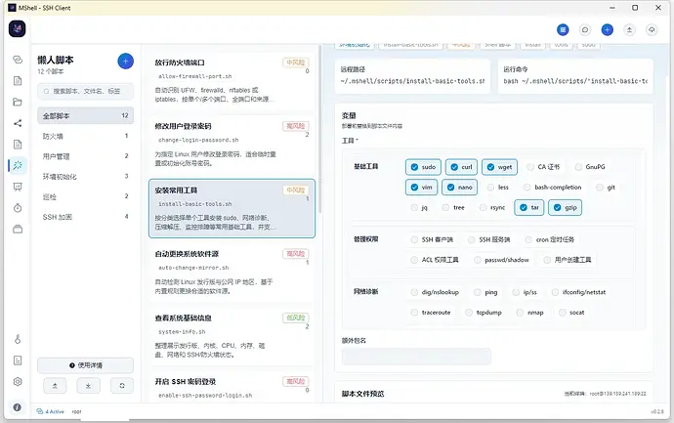Select the 环境初始化 category
The width and height of the screenshot is (674, 423).
tap(86, 177)
